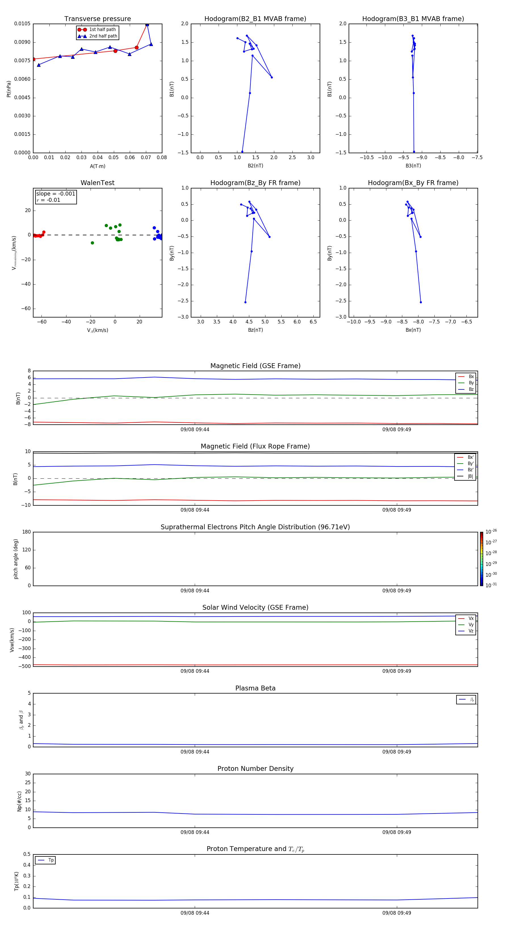Click "09/08 09:49" label under GSE magnetic field
This screenshot has height=938, width=511.
(397, 429)
